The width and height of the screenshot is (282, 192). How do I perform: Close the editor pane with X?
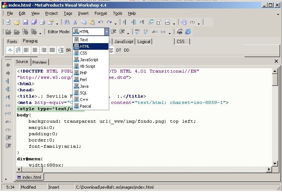coord(276,61)
